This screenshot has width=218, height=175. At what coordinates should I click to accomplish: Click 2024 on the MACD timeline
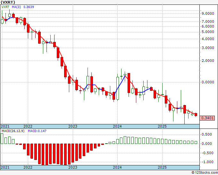click(117, 167)
